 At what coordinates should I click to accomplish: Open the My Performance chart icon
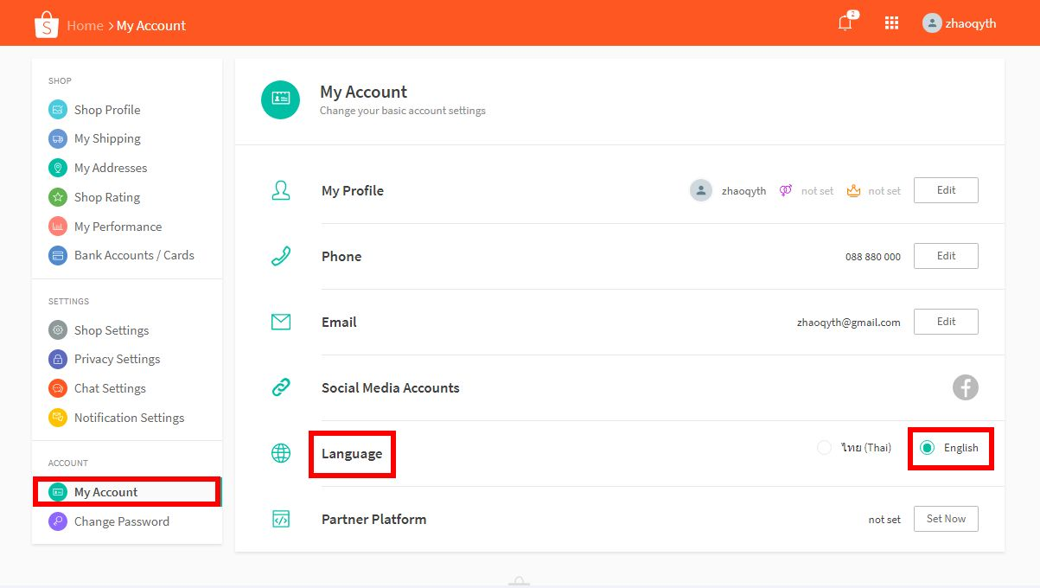(55, 226)
